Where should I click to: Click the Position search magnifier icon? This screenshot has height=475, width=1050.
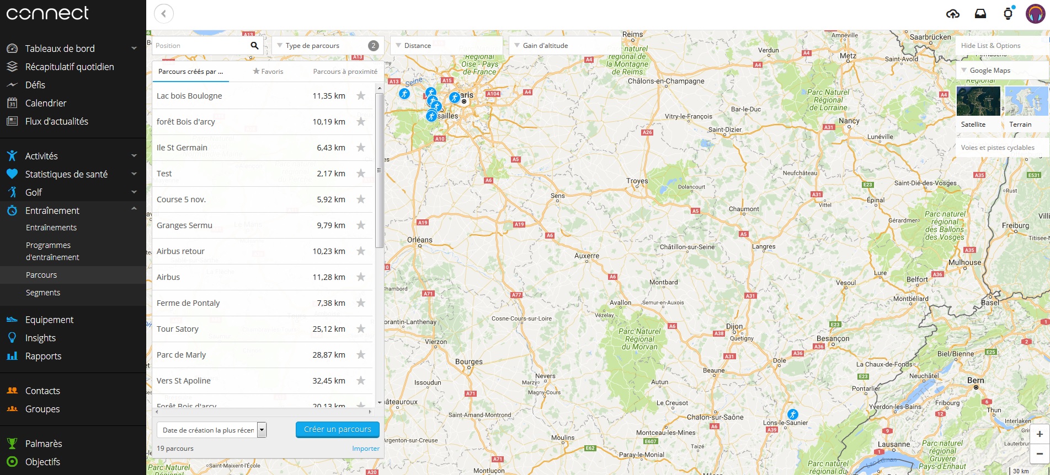(x=254, y=46)
